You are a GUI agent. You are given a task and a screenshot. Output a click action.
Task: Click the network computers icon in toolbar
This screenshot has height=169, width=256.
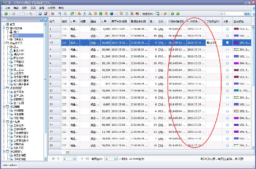click(84, 14)
